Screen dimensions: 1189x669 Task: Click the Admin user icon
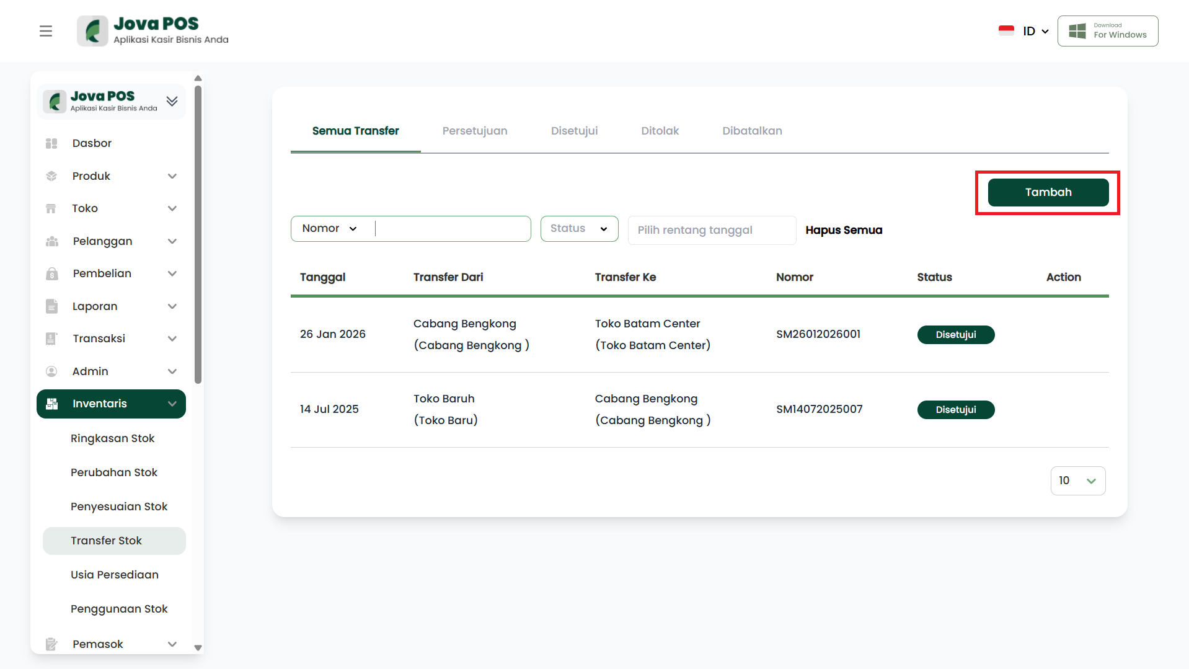coord(51,371)
